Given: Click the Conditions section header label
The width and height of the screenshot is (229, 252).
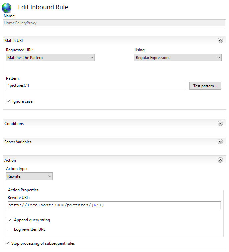Looking at the screenshot, I should point(14,124).
